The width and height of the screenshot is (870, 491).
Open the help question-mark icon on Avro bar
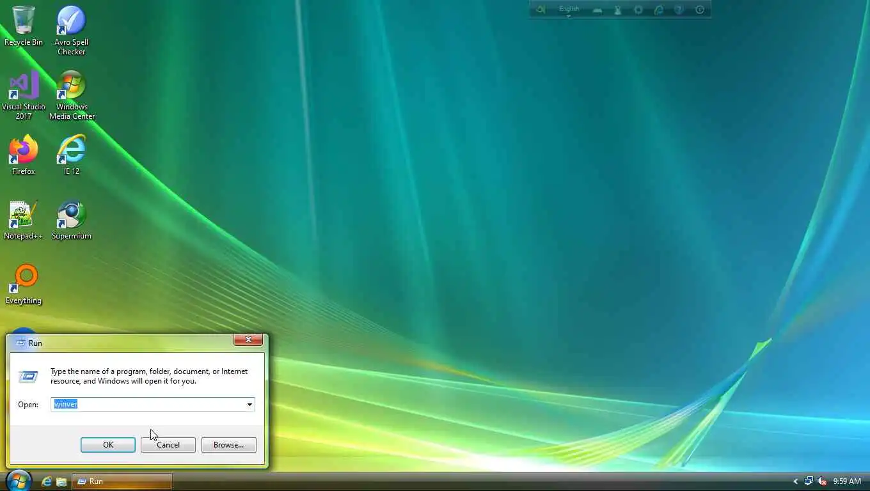click(679, 10)
